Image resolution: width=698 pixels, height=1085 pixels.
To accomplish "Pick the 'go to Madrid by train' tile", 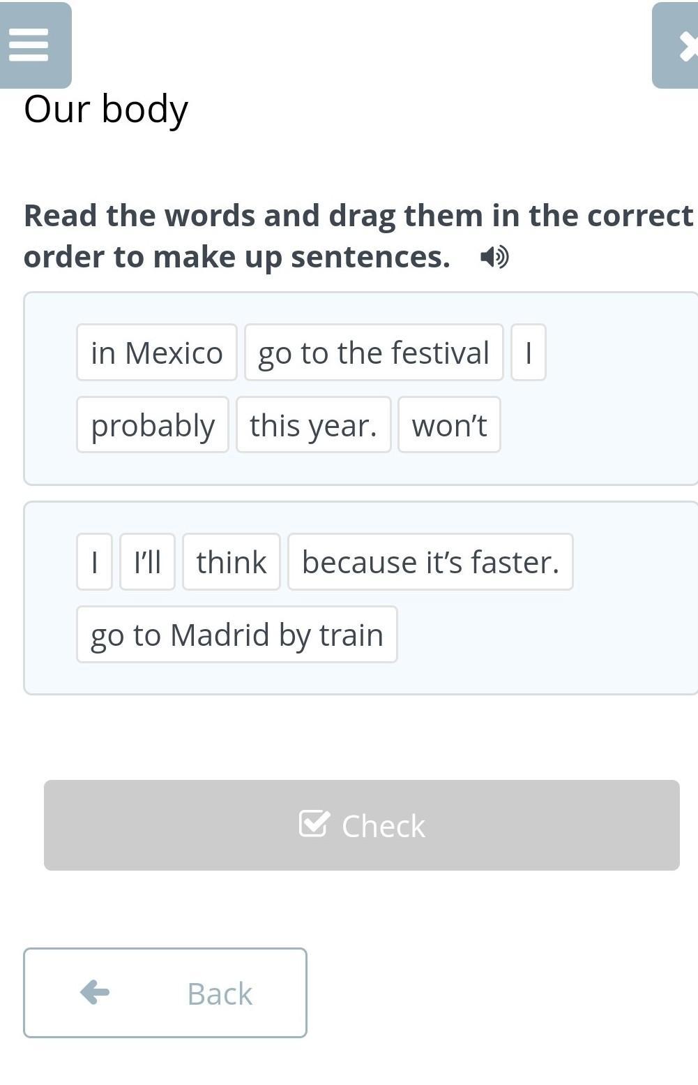I will (x=237, y=634).
